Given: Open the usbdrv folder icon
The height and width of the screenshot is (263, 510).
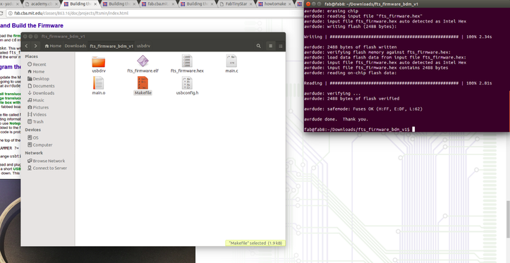Looking at the screenshot, I should pos(98,62).
